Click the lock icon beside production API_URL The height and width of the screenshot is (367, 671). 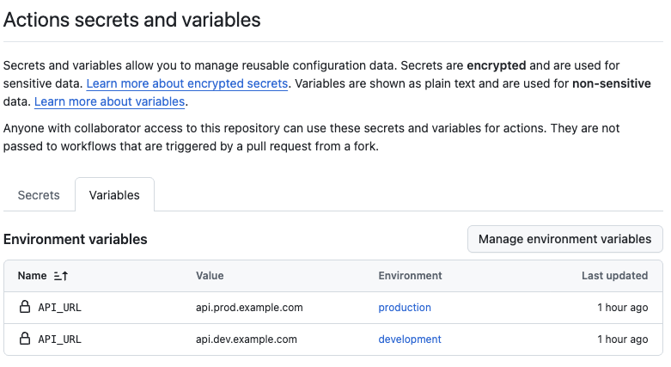tap(25, 307)
